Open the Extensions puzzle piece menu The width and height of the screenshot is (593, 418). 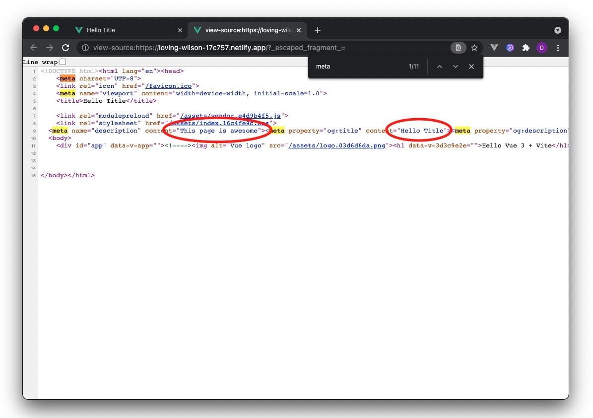[x=526, y=48]
